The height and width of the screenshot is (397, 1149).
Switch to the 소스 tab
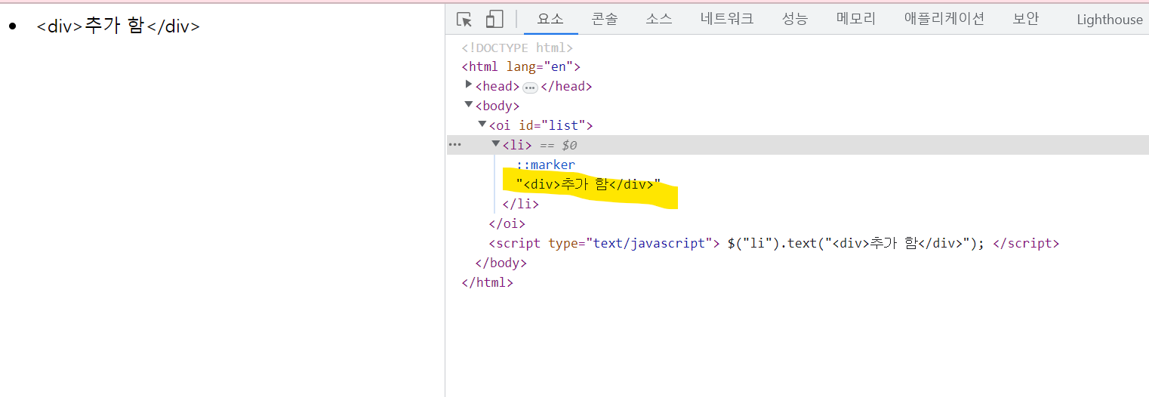[x=659, y=19]
